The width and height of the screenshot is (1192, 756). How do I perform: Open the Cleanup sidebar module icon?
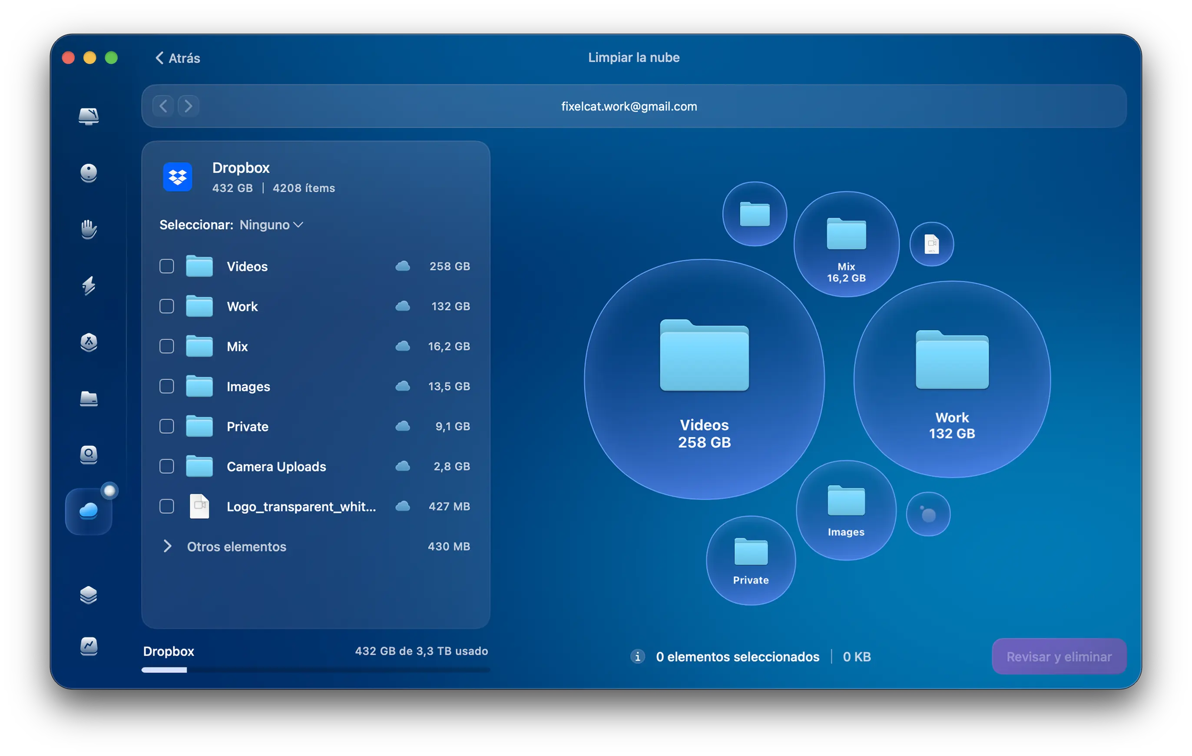[x=89, y=173]
